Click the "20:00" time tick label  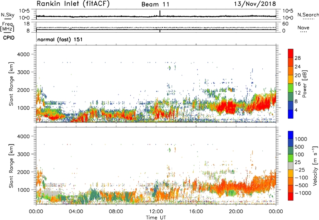tap(236, 212)
